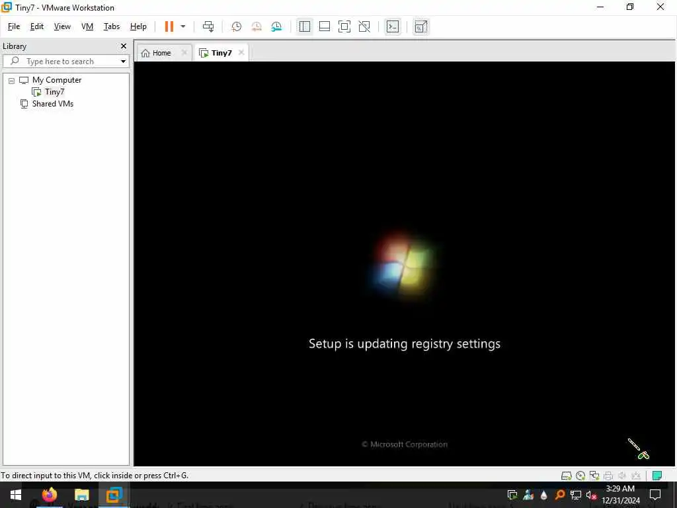Click the message log note icon
Image resolution: width=677 pixels, height=508 pixels.
pos(657,476)
